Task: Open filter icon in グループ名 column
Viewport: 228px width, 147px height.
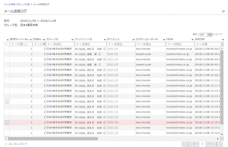Action: [48, 44]
